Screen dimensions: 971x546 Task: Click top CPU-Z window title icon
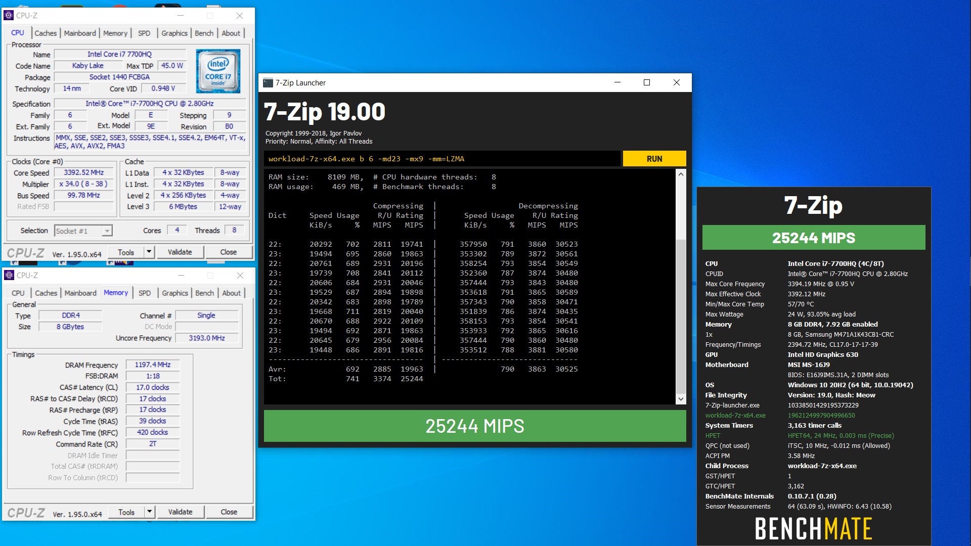coord(9,15)
